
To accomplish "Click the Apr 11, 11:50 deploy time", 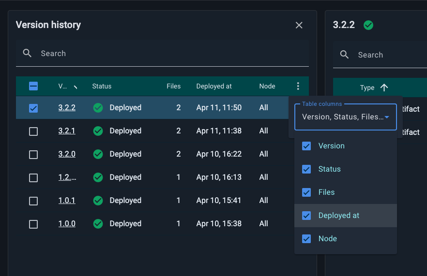I will pos(219,108).
